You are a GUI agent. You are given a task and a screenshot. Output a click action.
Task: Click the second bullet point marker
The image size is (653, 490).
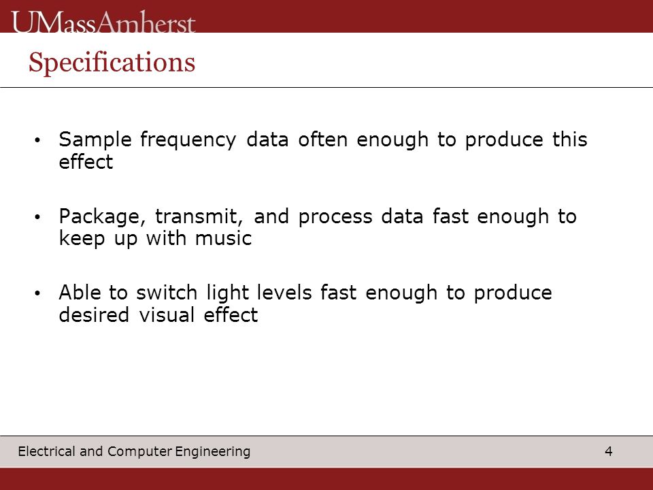coord(37,216)
